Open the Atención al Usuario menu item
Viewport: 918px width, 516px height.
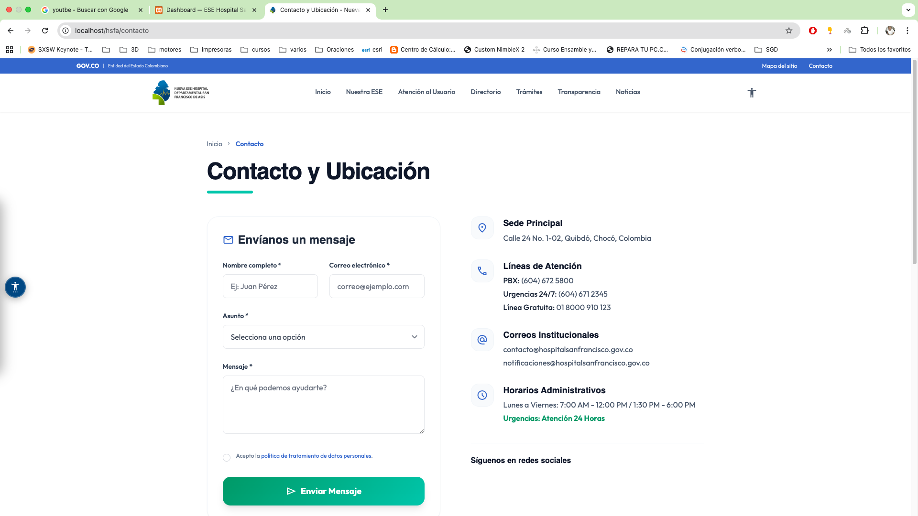(426, 92)
